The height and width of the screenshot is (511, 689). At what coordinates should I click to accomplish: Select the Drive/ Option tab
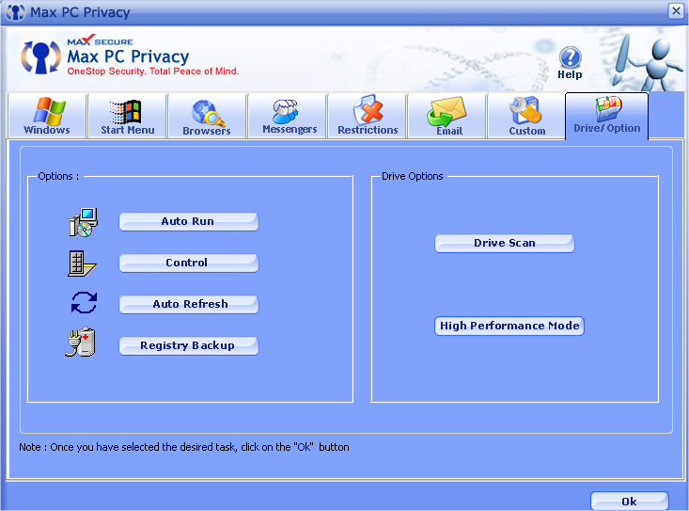pyautogui.click(x=607, y=116)
